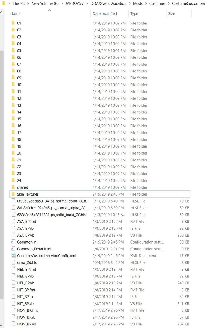The image size is (205, 330).
Task: Go to Costumes breadcrumb
Action: (157, 3)
